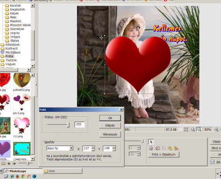This screenshot has height=179, width=221.
Task: Click the Kilépés button
Action: click(110, 125)
